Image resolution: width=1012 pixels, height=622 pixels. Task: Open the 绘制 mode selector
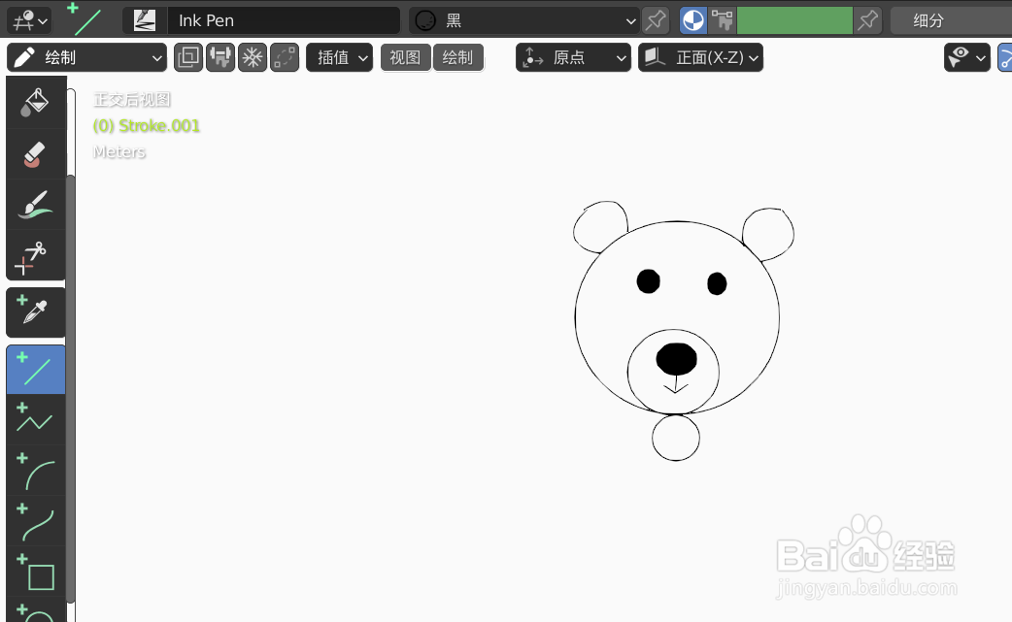pyautogui.click(x=85, y=57)
